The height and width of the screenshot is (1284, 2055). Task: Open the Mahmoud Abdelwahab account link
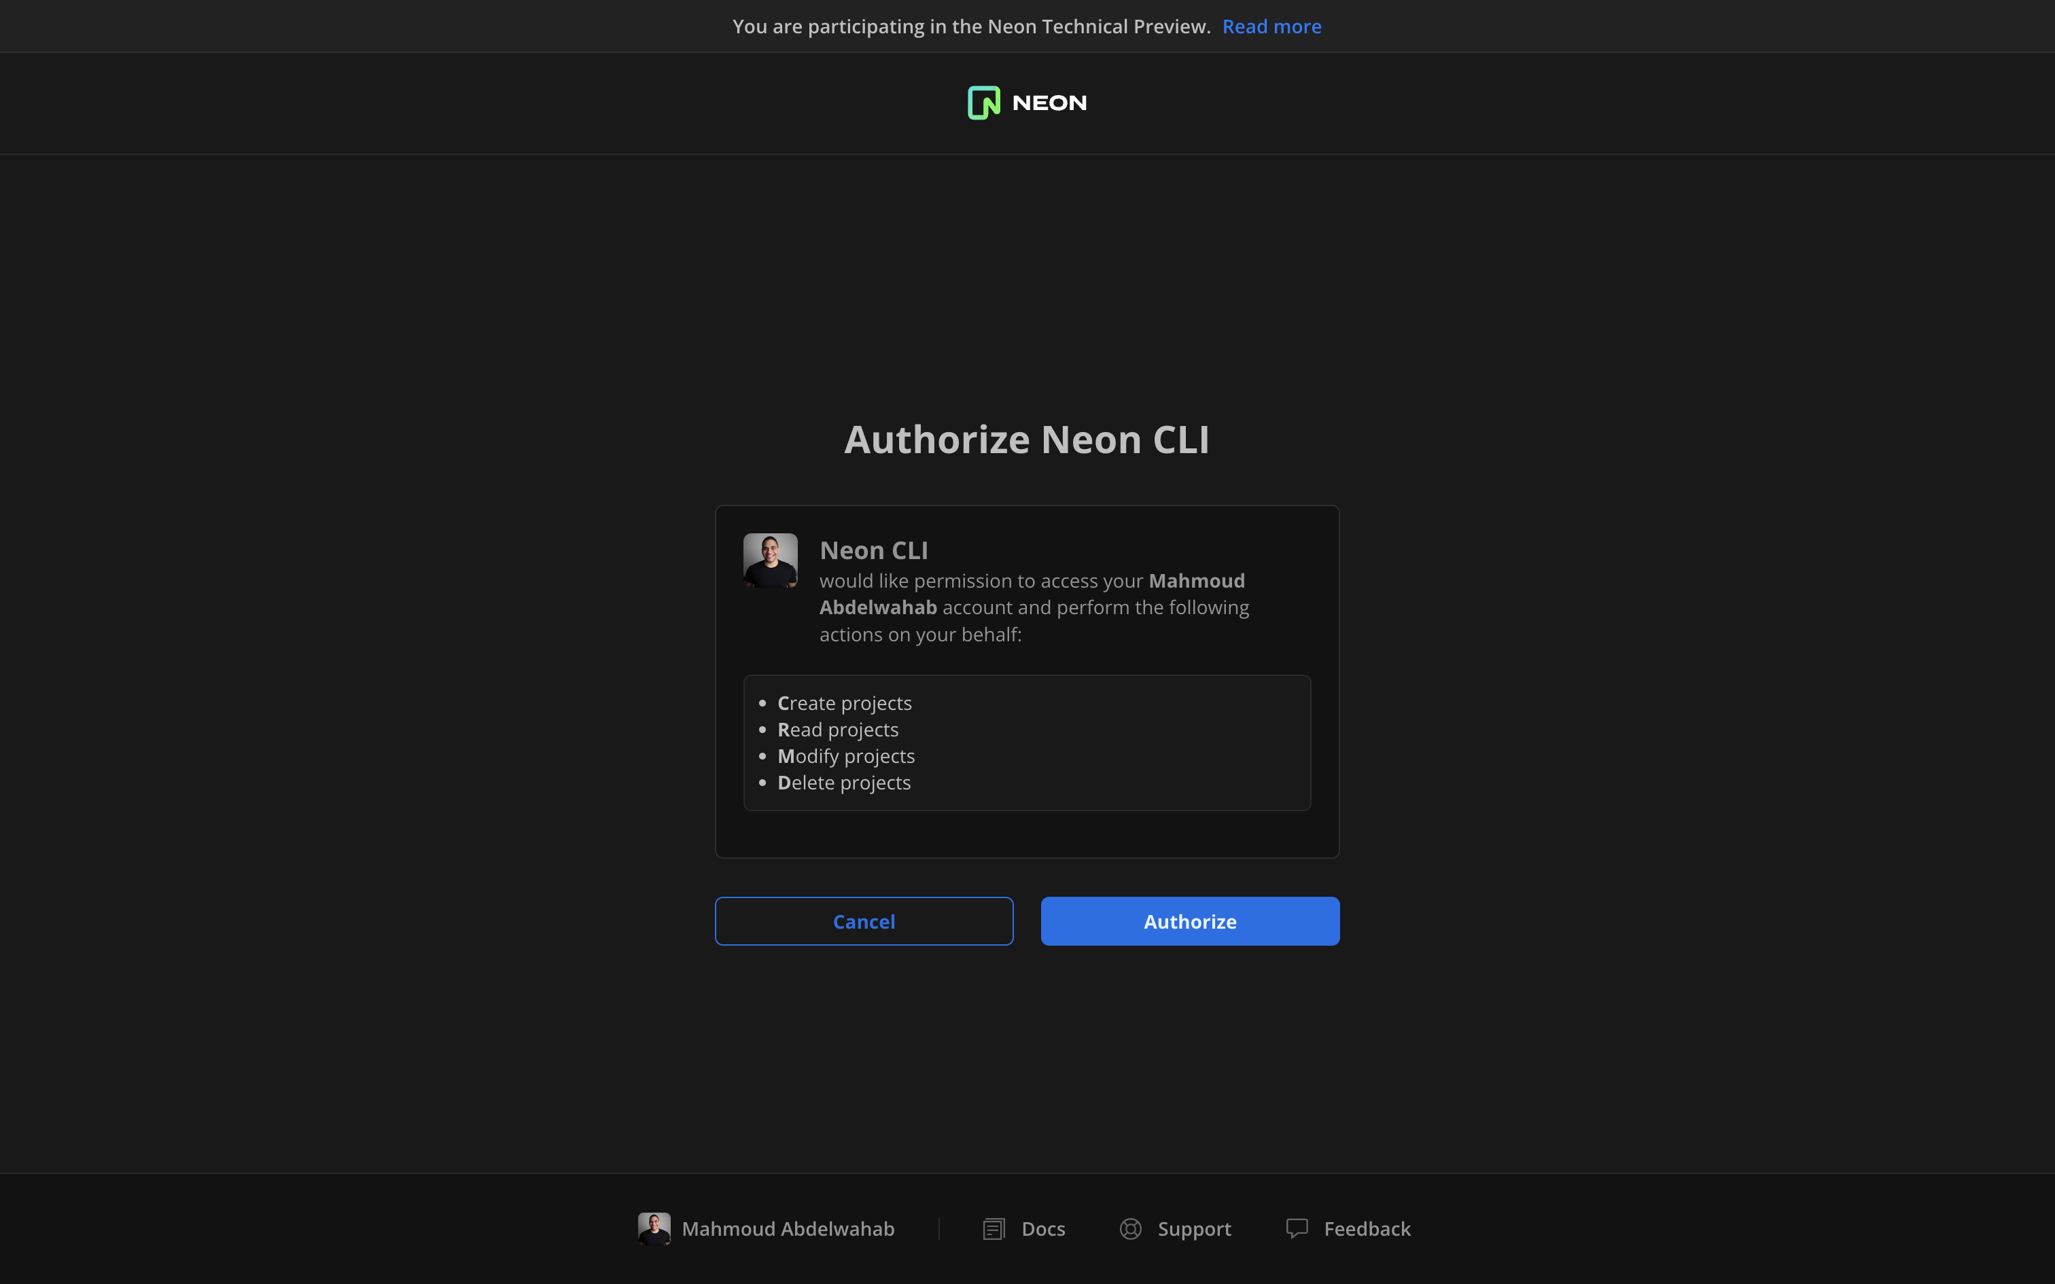click(x=787, y=1229)
